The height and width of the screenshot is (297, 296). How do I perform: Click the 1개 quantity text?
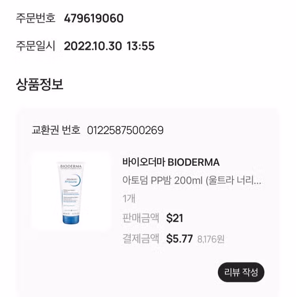pos(129,199)
